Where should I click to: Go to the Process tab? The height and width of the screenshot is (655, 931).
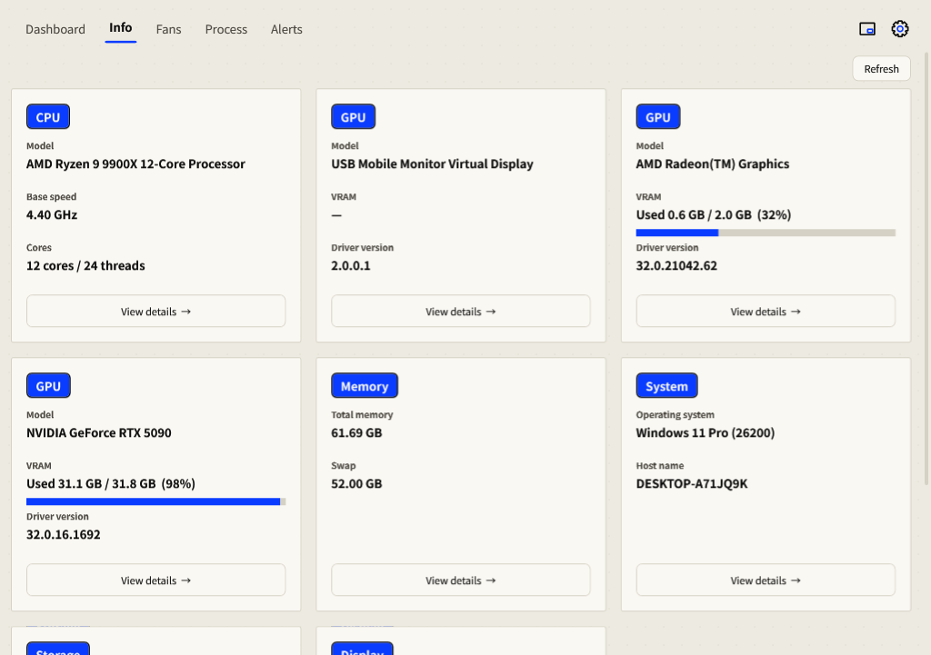pyautogui.click(x=226, y=29)
